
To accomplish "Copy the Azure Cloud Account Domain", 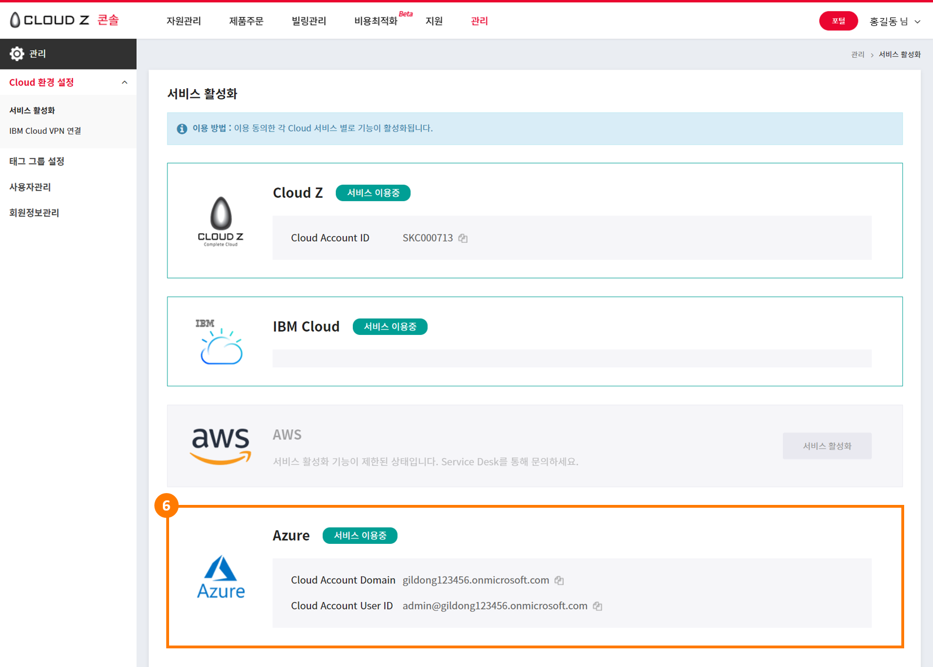I will pos(559,581).
